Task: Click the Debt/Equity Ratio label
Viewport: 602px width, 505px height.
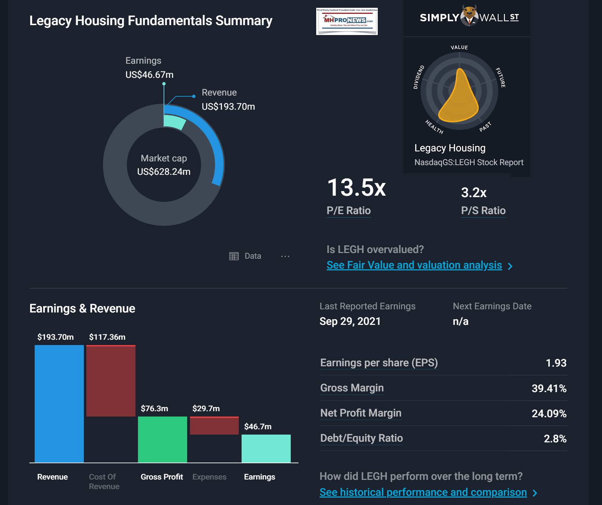Action: (361, 438)
